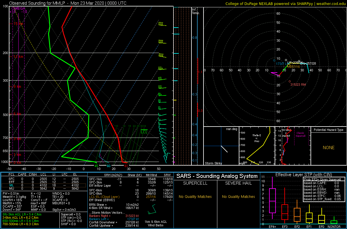
Task: Click the 'DN=257/28' hodograph label
Action: 308,64
